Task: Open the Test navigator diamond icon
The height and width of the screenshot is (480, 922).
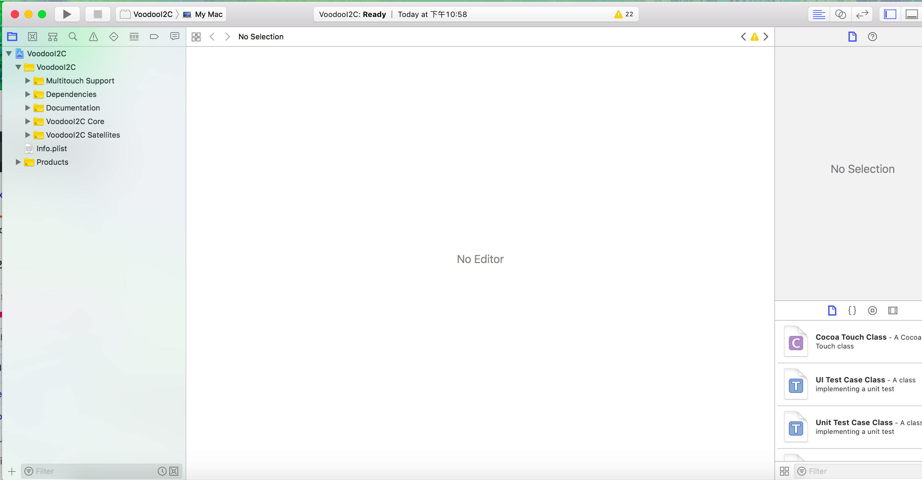Action: 114,37
